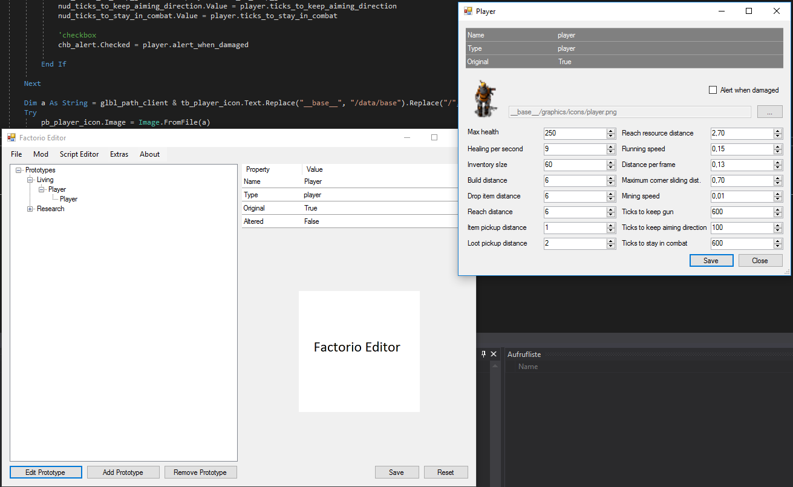Screen dimensions: 793x487
Task: Open the About menu
Action: [149, 154]
